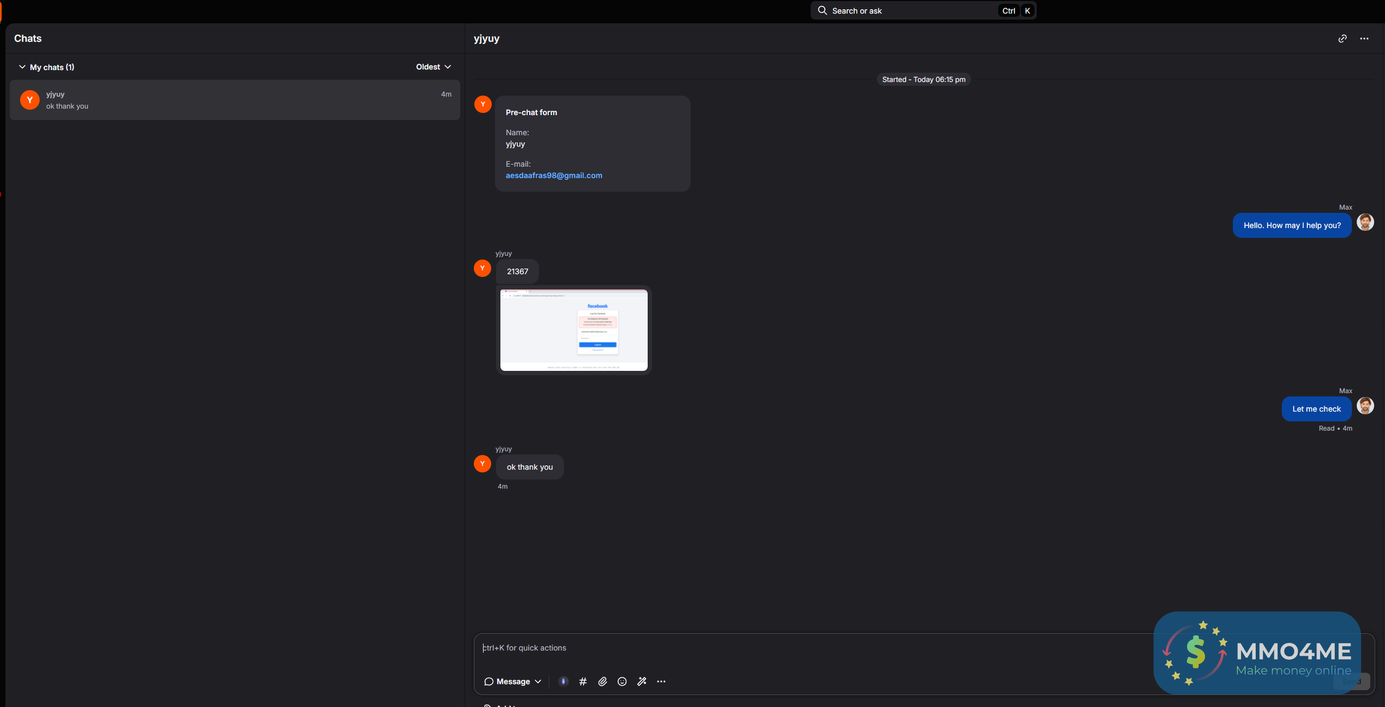Open the Facebook screenshot attachment thumbnail
This screenshot has height=707, width=1385.
point(574,330)
